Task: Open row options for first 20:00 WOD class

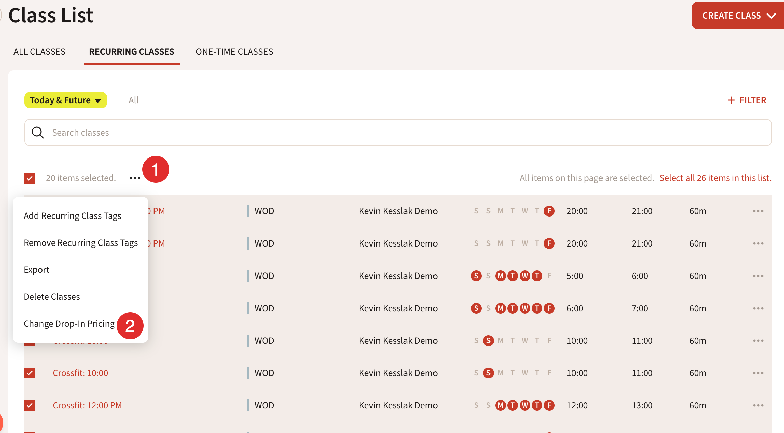Action: (x=758, y=211)
